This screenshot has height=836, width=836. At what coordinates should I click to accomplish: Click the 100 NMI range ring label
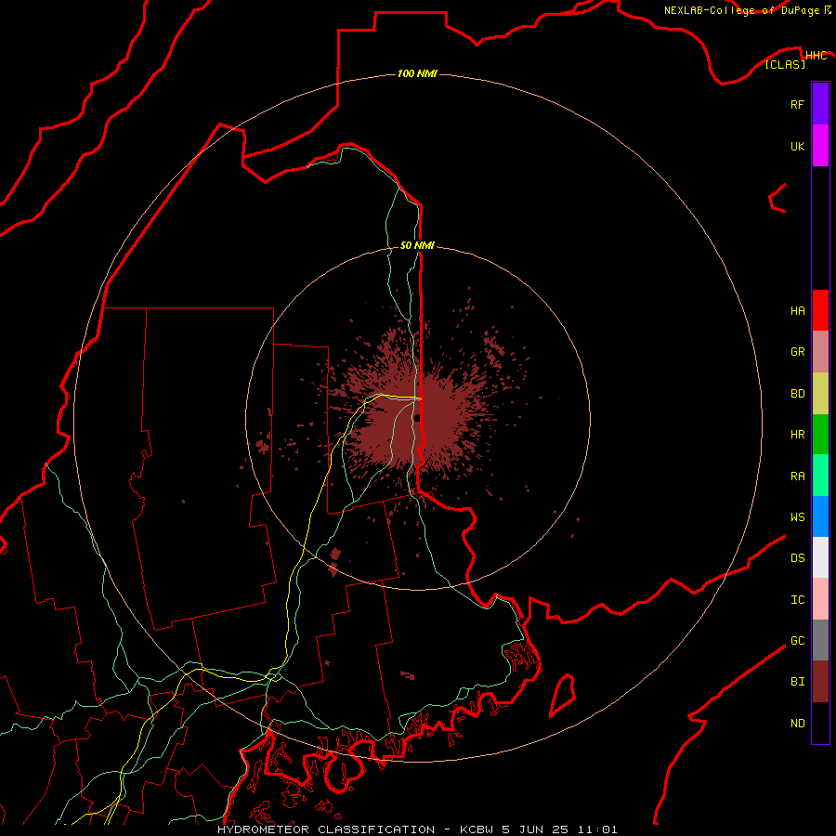tap(417, 73)
